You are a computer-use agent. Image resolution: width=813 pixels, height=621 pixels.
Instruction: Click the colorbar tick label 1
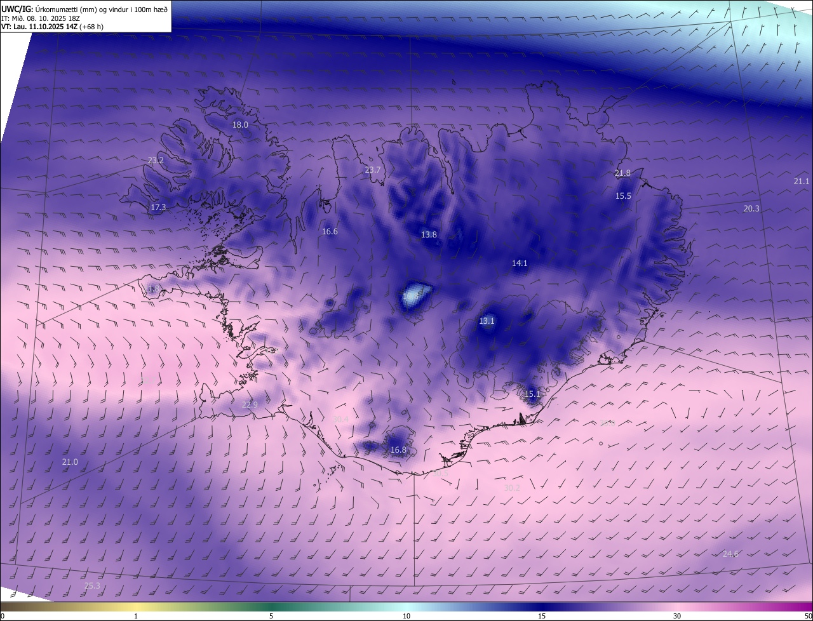(x=136, y=616)
